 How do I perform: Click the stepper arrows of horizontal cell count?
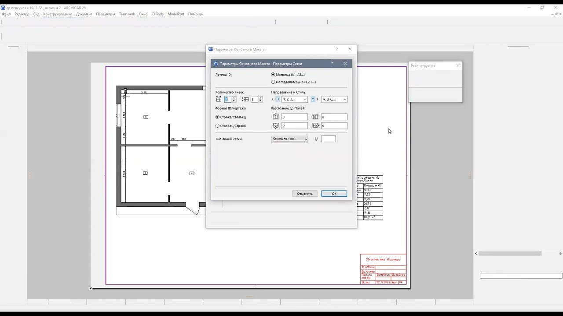pyautogui.click(x=234, y=100)
